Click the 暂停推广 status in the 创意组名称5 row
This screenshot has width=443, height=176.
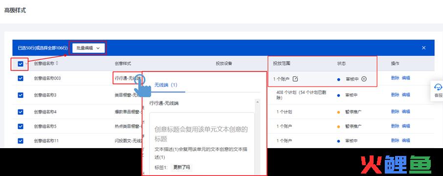(354, 126)
